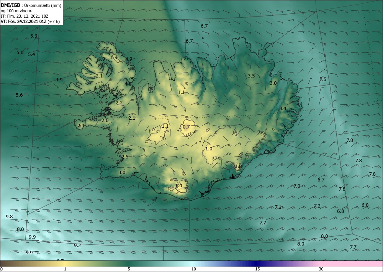Image resolution: width=383 pixels, height=272 pixels.
Task: Click the 'DMI/IGB : Úrkomumætti (mm)' title line
Action: point(31,5)
